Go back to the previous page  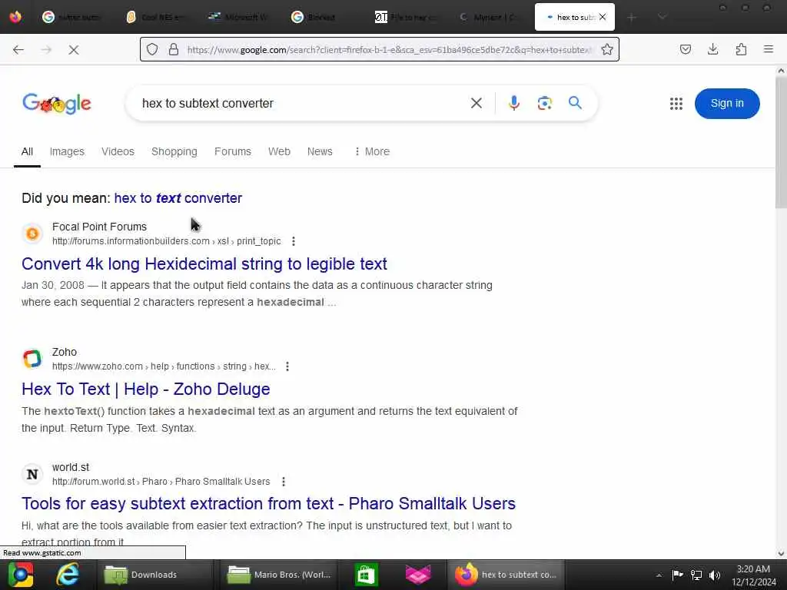[18, 49]
